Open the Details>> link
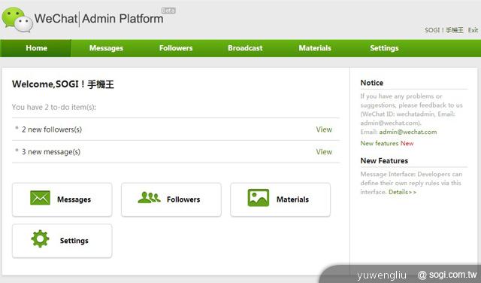The width and height of the screenshot is (481, 283). (402, 192)
